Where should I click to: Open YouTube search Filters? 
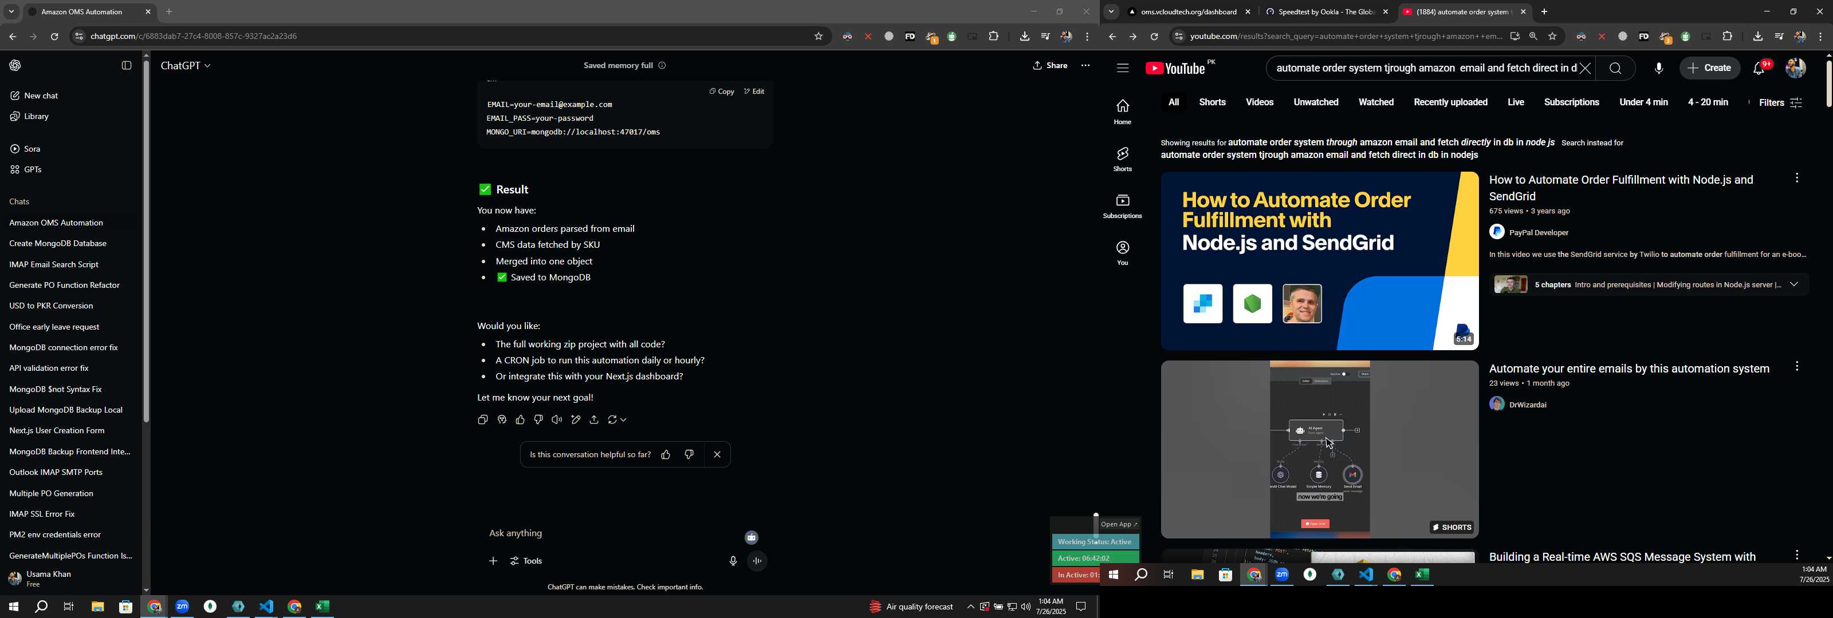tap(1780, 104)
